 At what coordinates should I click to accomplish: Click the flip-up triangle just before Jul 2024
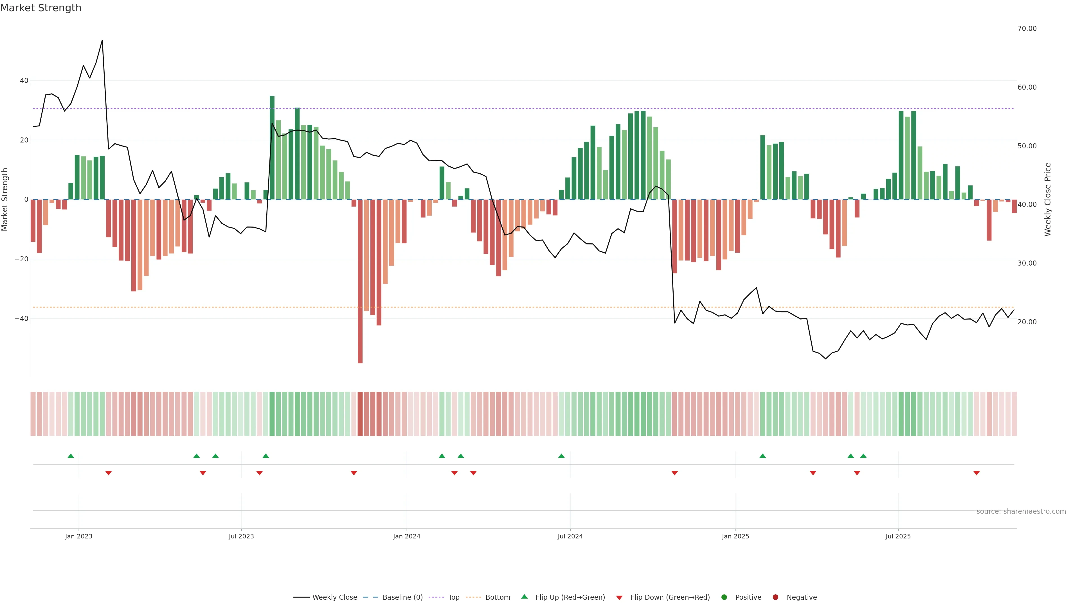tap(561, 456)
